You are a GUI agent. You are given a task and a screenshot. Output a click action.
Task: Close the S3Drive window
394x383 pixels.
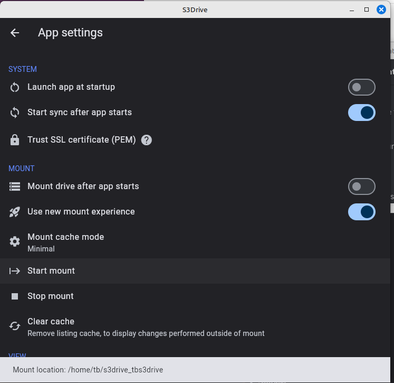(x=381, y=10)
